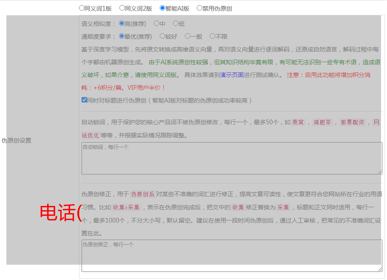This screenshot has width=387, height=280.
Task: Click the 股票配资 example keyword tag
Action: (x=352, y=123)
